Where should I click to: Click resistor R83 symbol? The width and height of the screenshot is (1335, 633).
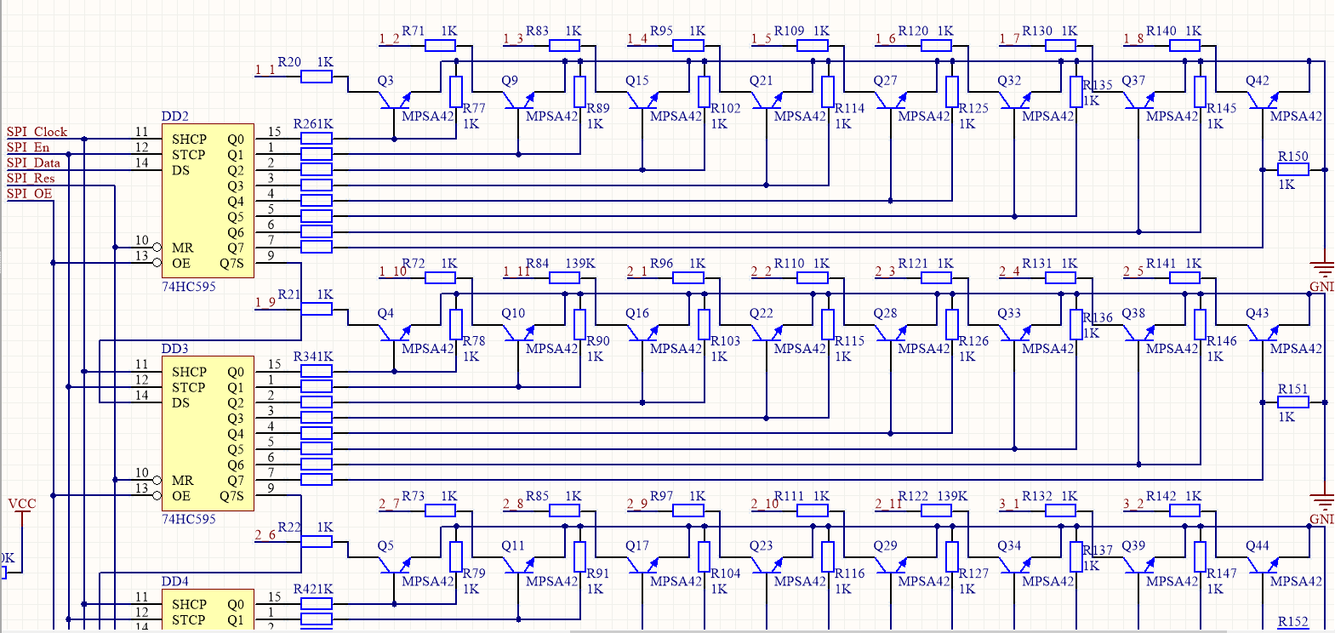pos(565,45)
